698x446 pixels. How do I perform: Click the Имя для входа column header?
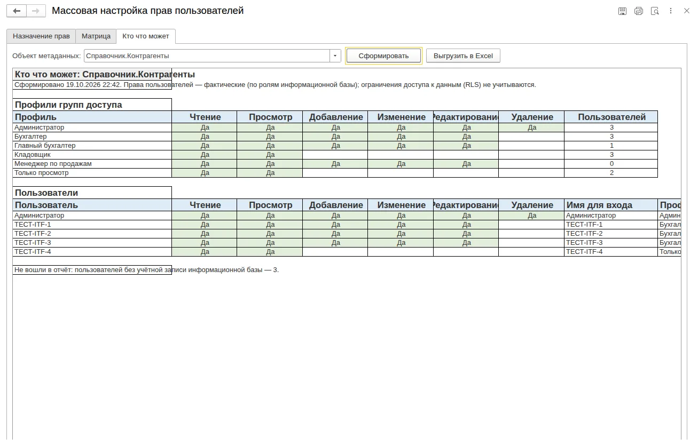tap(611, 205)
